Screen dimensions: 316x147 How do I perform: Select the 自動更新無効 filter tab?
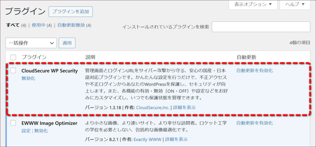coord(71,25)
